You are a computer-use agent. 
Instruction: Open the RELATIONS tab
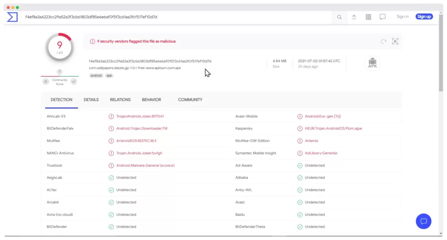[x=120, y=100]
